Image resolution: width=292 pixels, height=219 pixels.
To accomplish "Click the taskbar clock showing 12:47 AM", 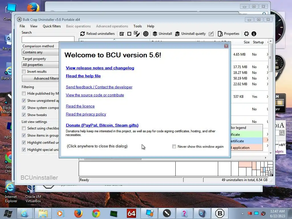I will [x=277, y=214].
